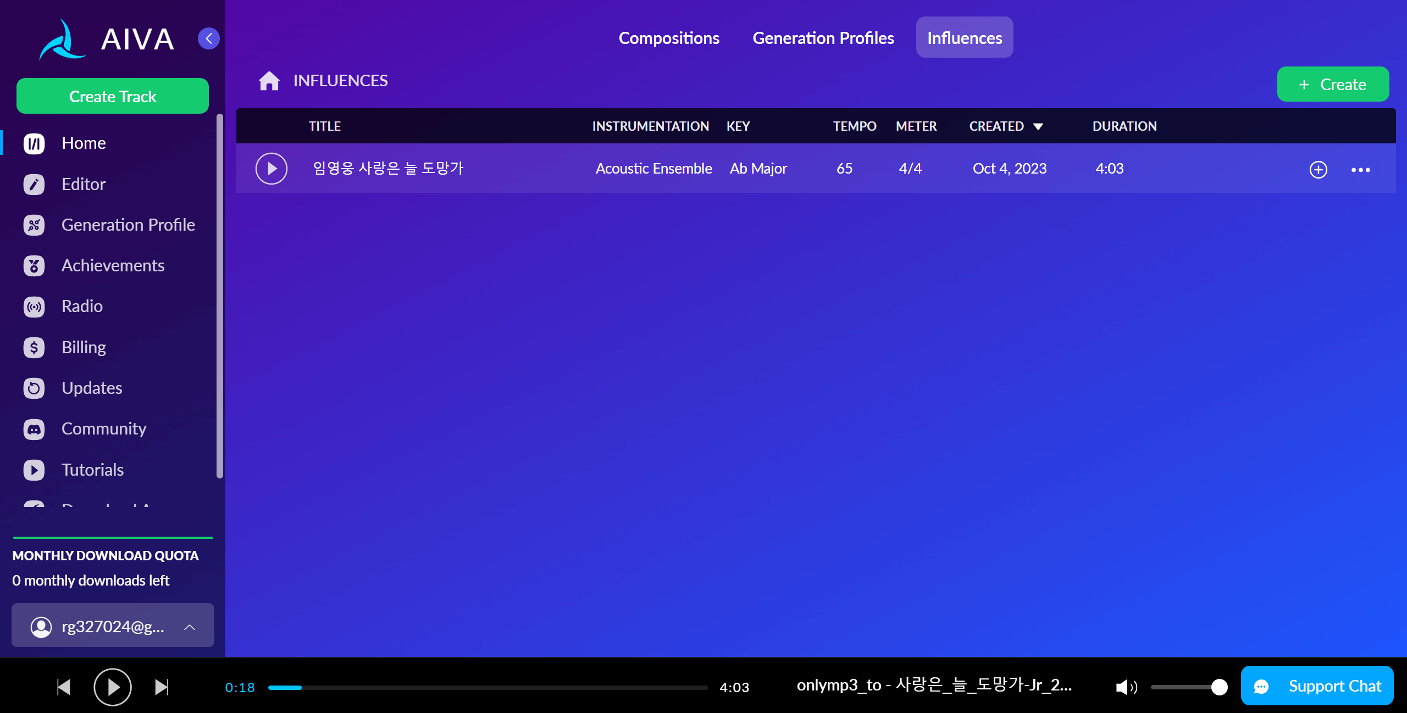Click the Editor pencil icon
Viewport: 1407px width, 713px height.
pos(34,184)
